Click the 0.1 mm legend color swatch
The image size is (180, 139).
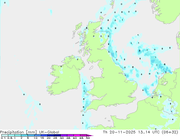[5, 135]
